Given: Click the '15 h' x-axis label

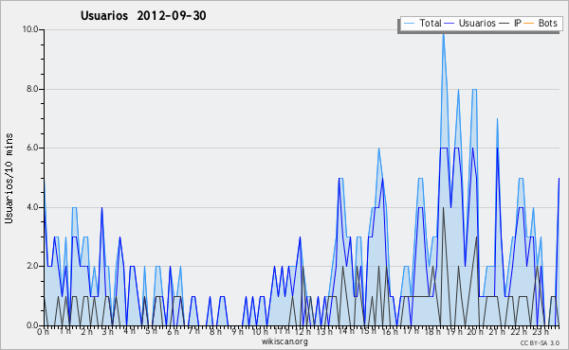Looking at the screenshot, I should pos(368,332).
